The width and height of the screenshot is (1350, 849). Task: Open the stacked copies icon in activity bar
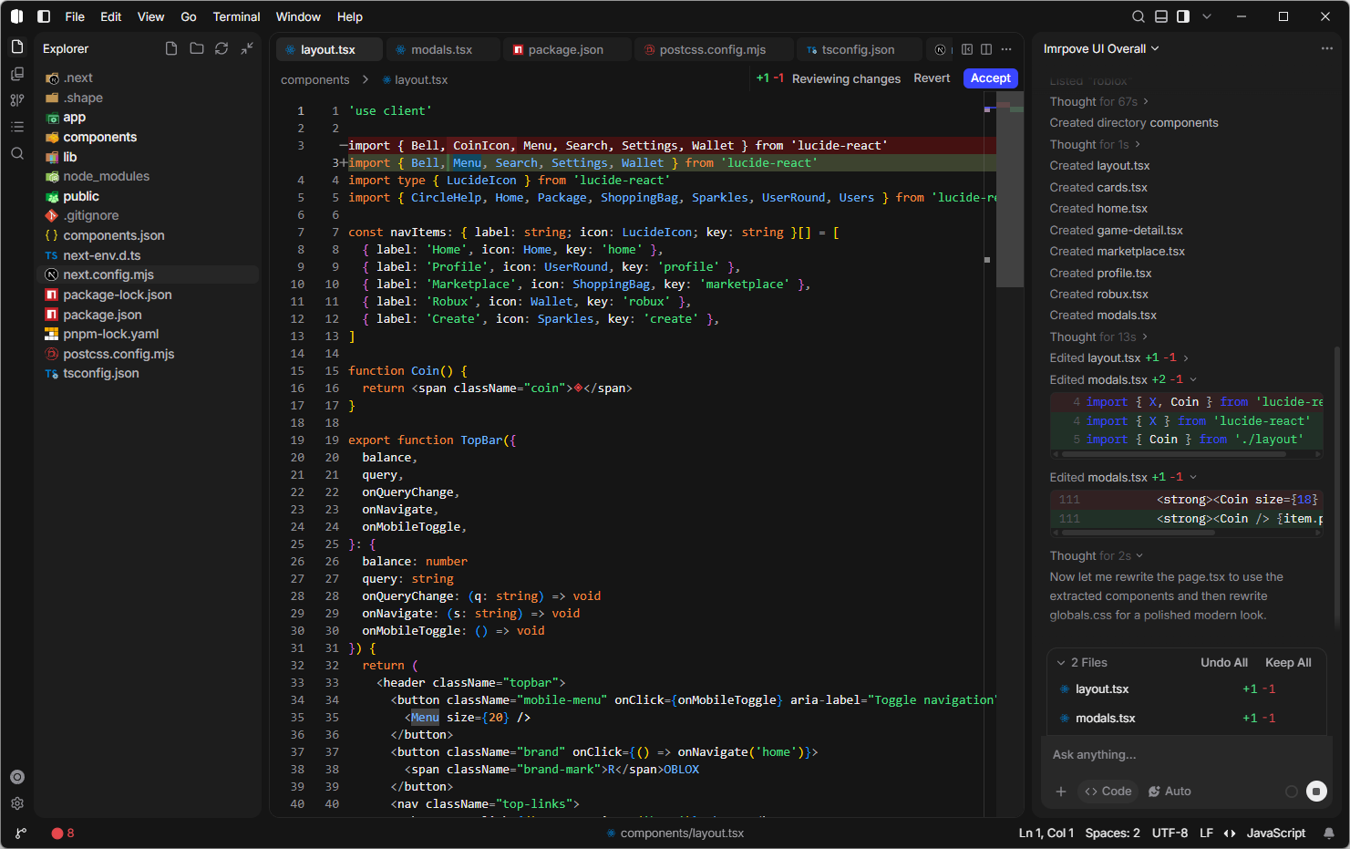(x=17, y=74)
